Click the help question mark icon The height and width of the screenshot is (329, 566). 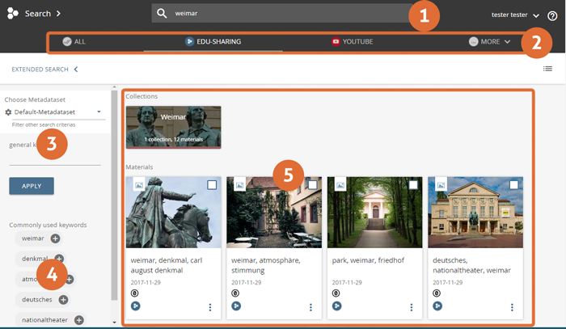(x=552, y=15)
